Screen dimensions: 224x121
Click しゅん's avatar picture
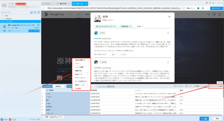coord(96,33)
